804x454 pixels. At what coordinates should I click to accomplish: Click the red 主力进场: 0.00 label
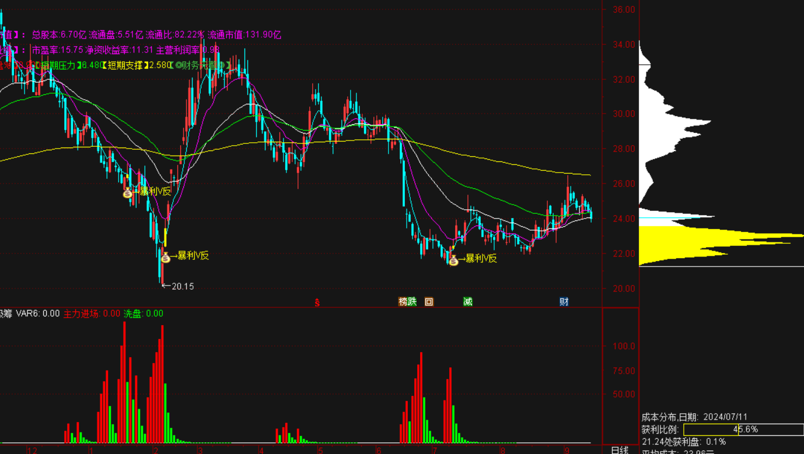coord(92,314)
